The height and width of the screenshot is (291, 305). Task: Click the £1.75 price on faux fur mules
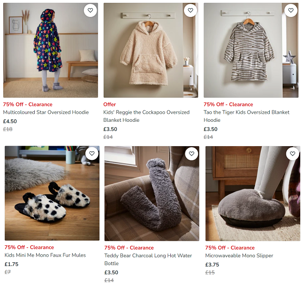point(12,264)
